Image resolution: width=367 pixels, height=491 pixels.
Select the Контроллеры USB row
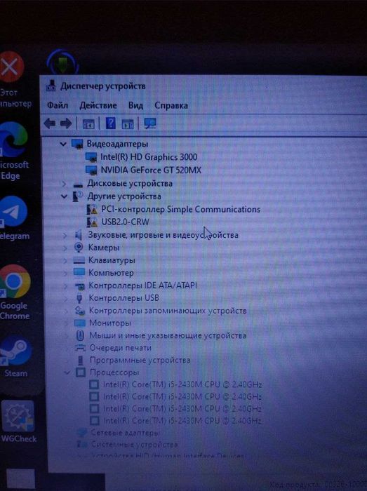pyautogui.click(x=124, y=298)
